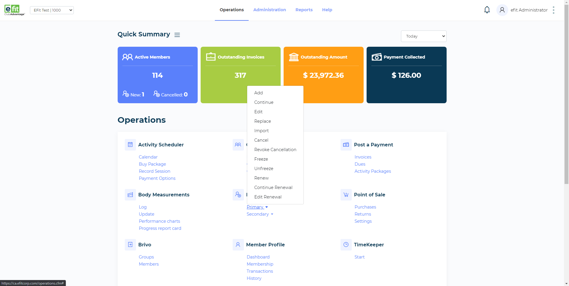Open the Invoices payment link

coord(363,157)
